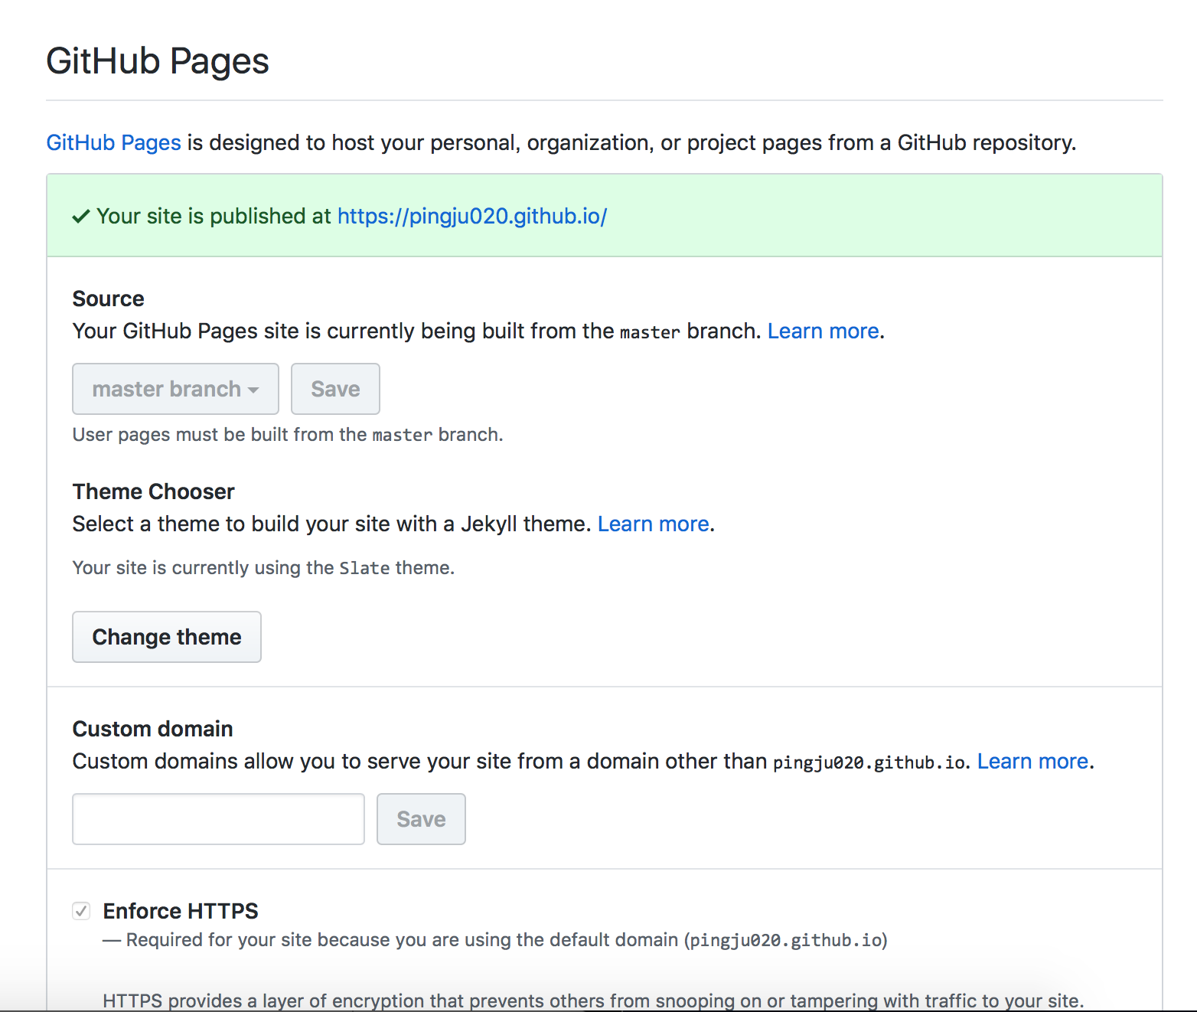Click the Custom domain section heading

coord(152,729)
